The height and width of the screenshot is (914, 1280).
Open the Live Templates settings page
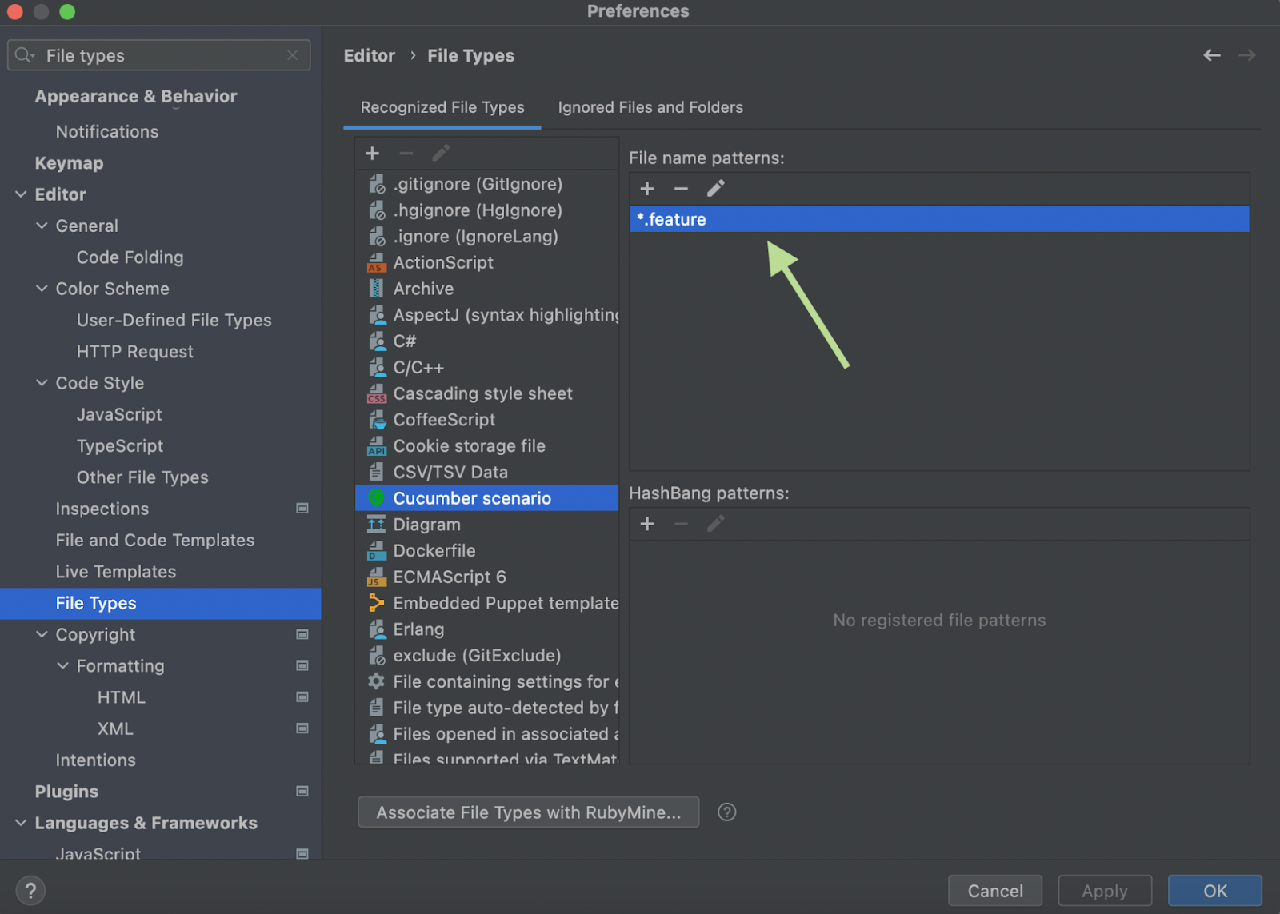(116, 572)
